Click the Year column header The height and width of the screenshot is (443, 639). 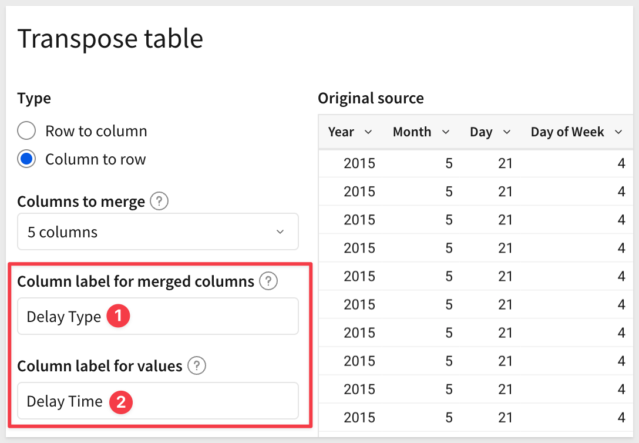(x=341, y=132)
